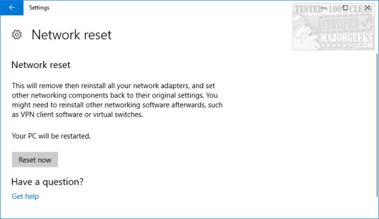The width and height of the screenshot is (379, 219).
Task: Maximize the Settings window
Action: click(345, 8)
